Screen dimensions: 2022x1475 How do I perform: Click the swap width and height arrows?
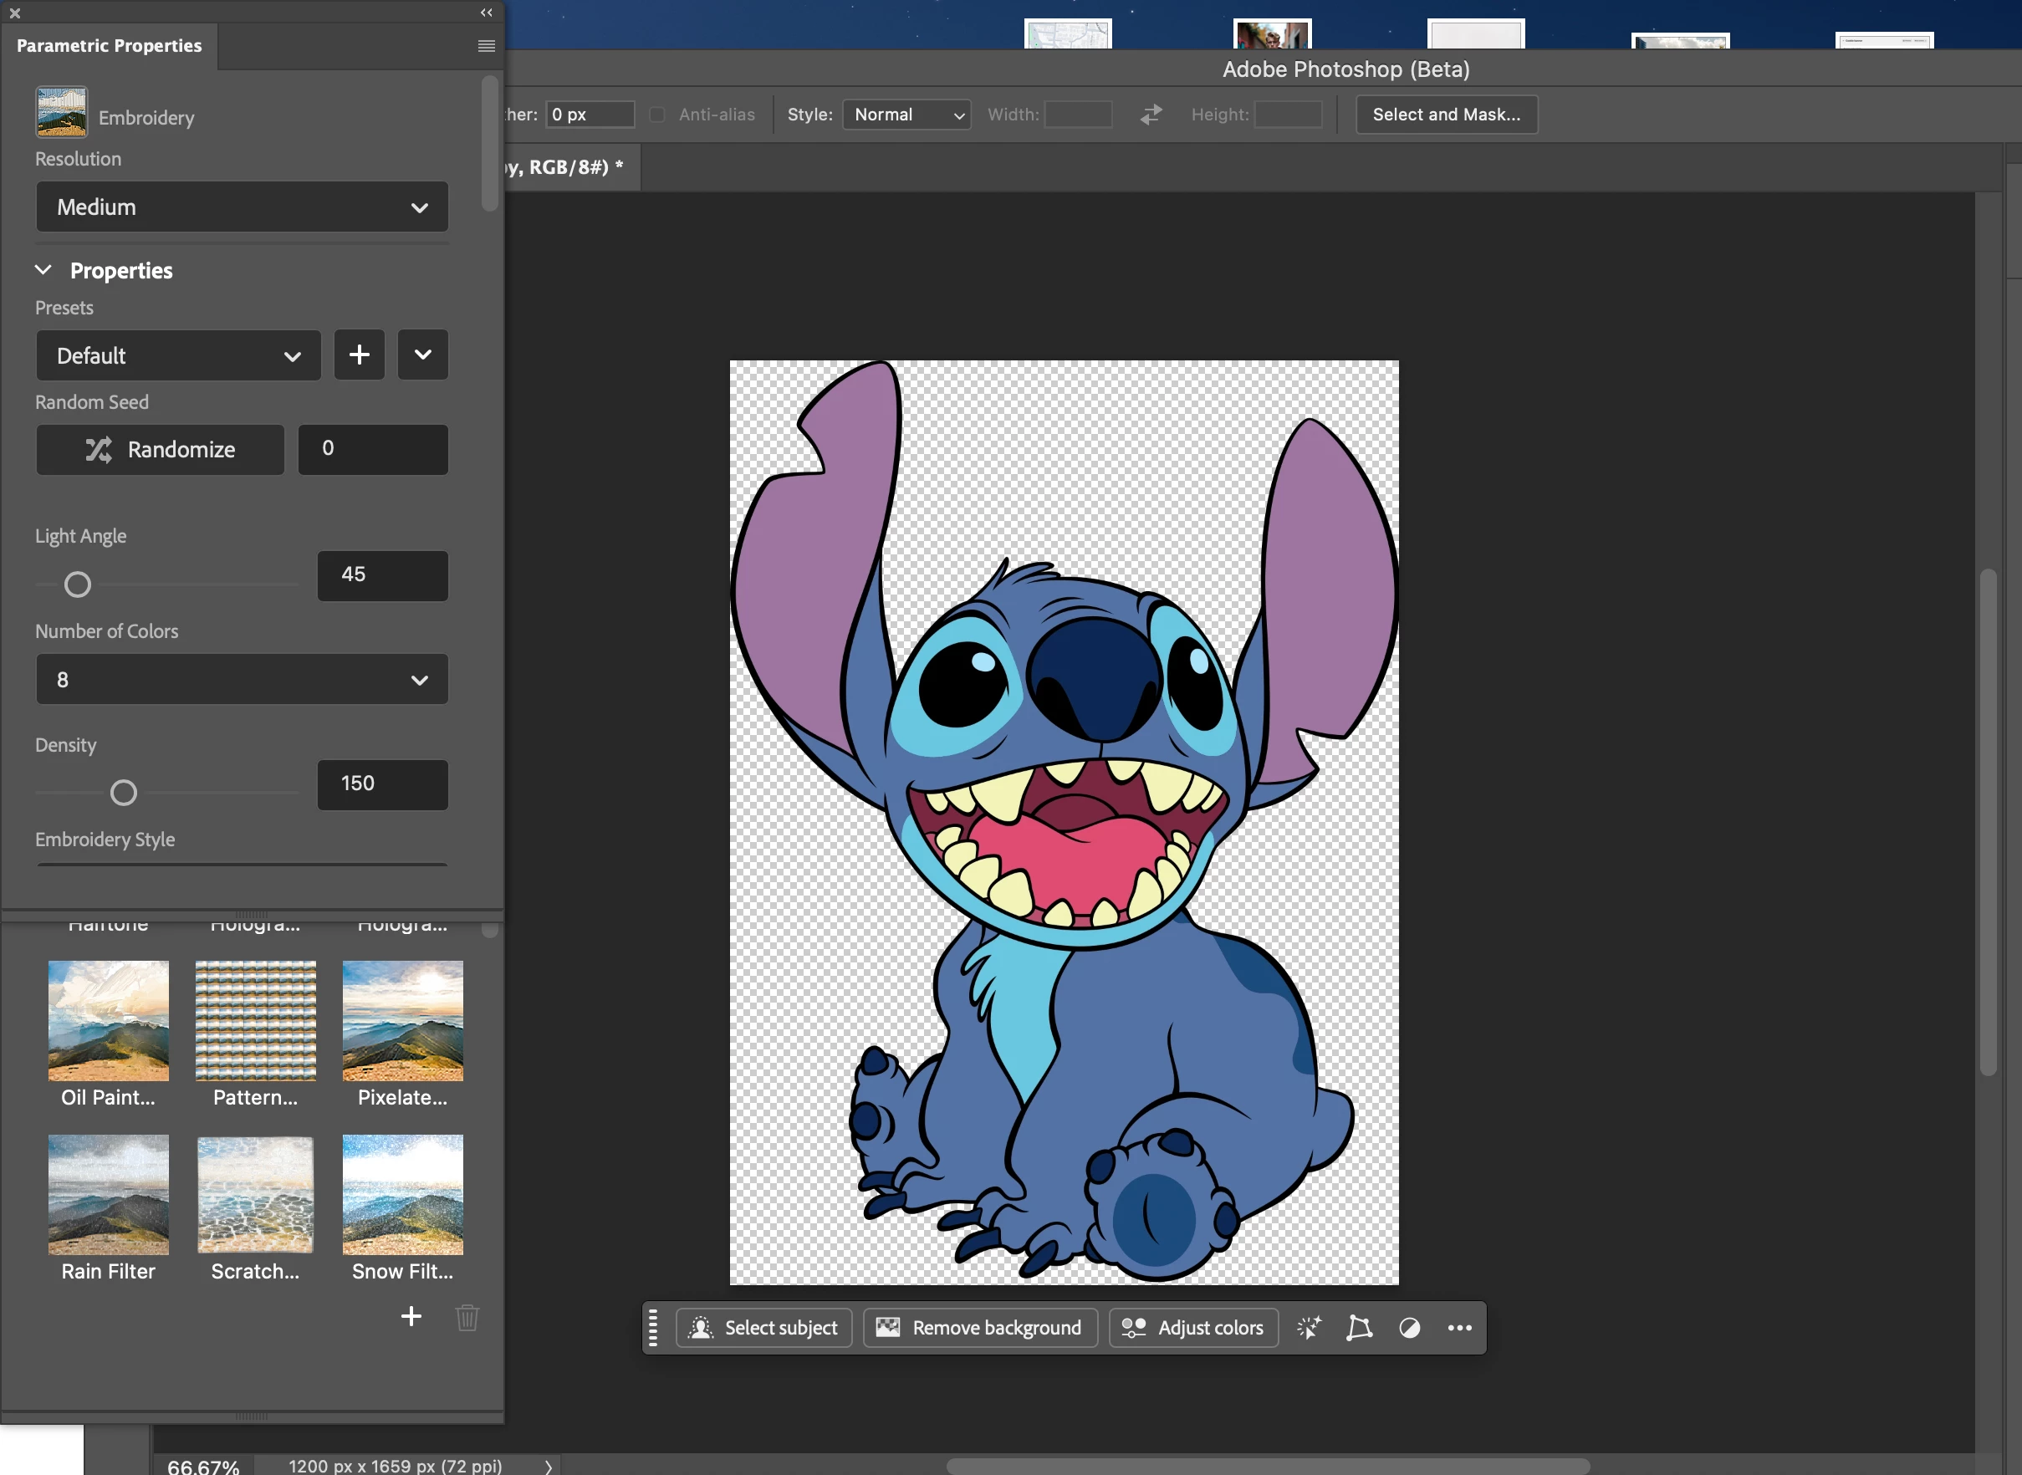click(1151, 115)
